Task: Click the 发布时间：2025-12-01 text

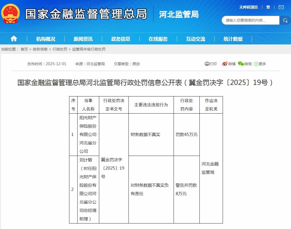Action: [x=47, y=64]
